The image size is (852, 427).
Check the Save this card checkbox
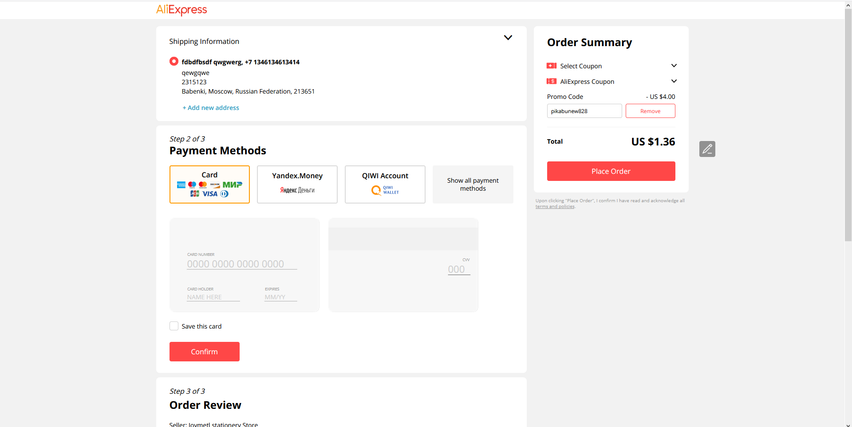(x=174, y=326)
